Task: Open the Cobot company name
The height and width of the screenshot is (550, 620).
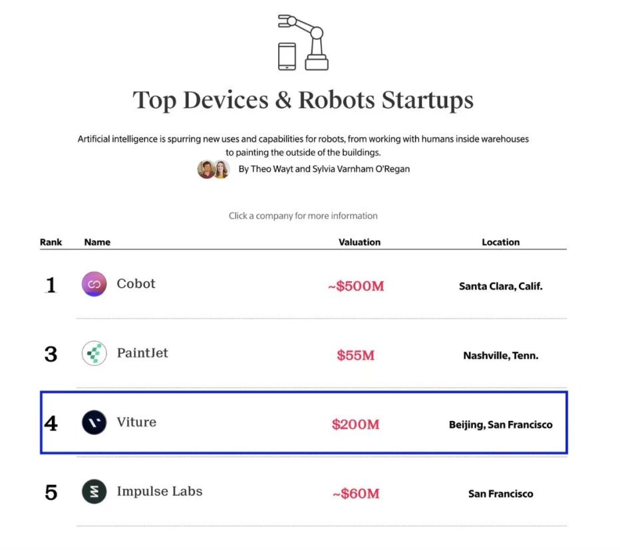Action: [136, 283]
